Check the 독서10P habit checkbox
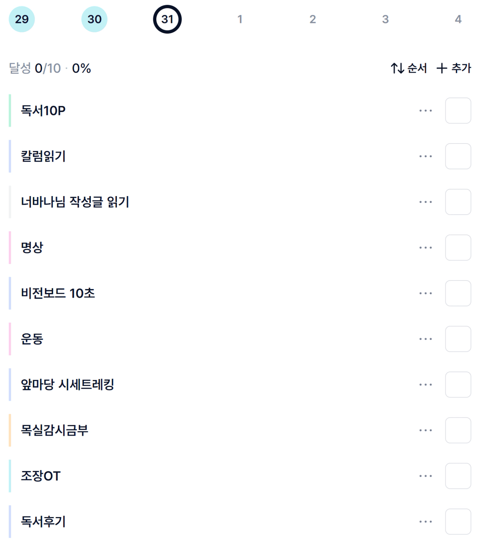 pyautogui.click(x=458, y=111)
